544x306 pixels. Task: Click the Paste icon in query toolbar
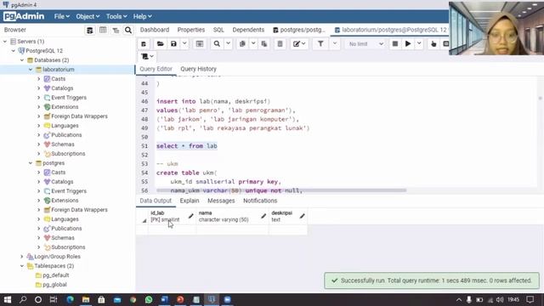pyautogui.click(x=264, y=44)
